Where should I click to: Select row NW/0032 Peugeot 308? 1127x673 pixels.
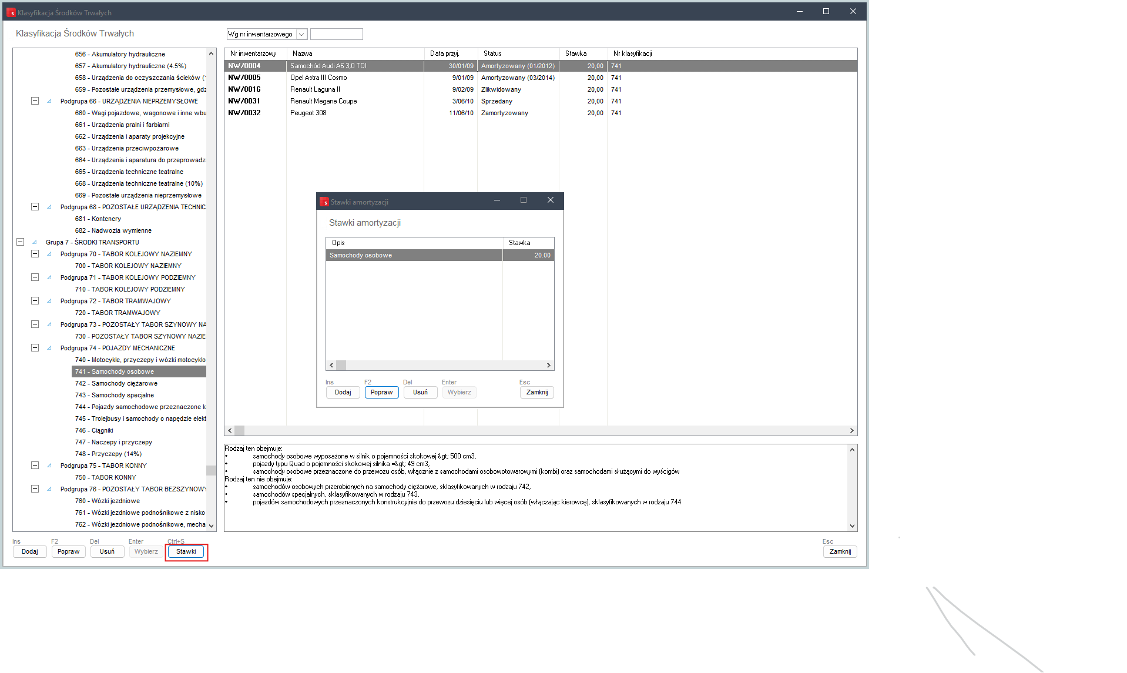point(541,113)
